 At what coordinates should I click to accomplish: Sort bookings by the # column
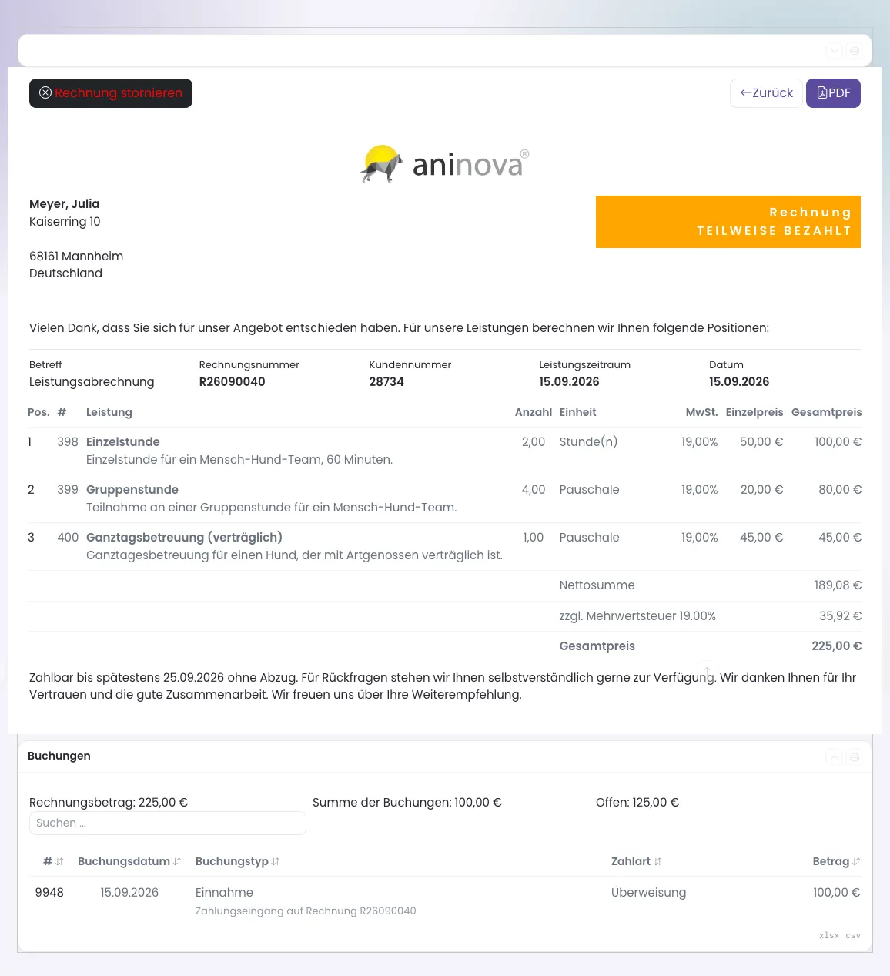click(x=53, y=861)
